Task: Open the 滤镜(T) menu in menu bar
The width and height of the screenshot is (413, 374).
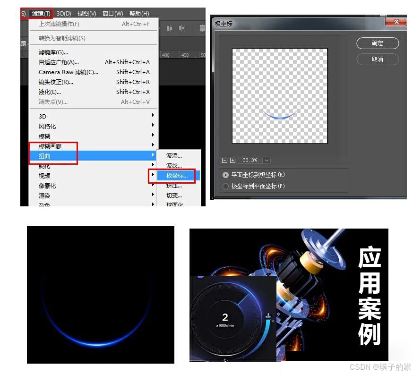Action: tap(41, 13)
